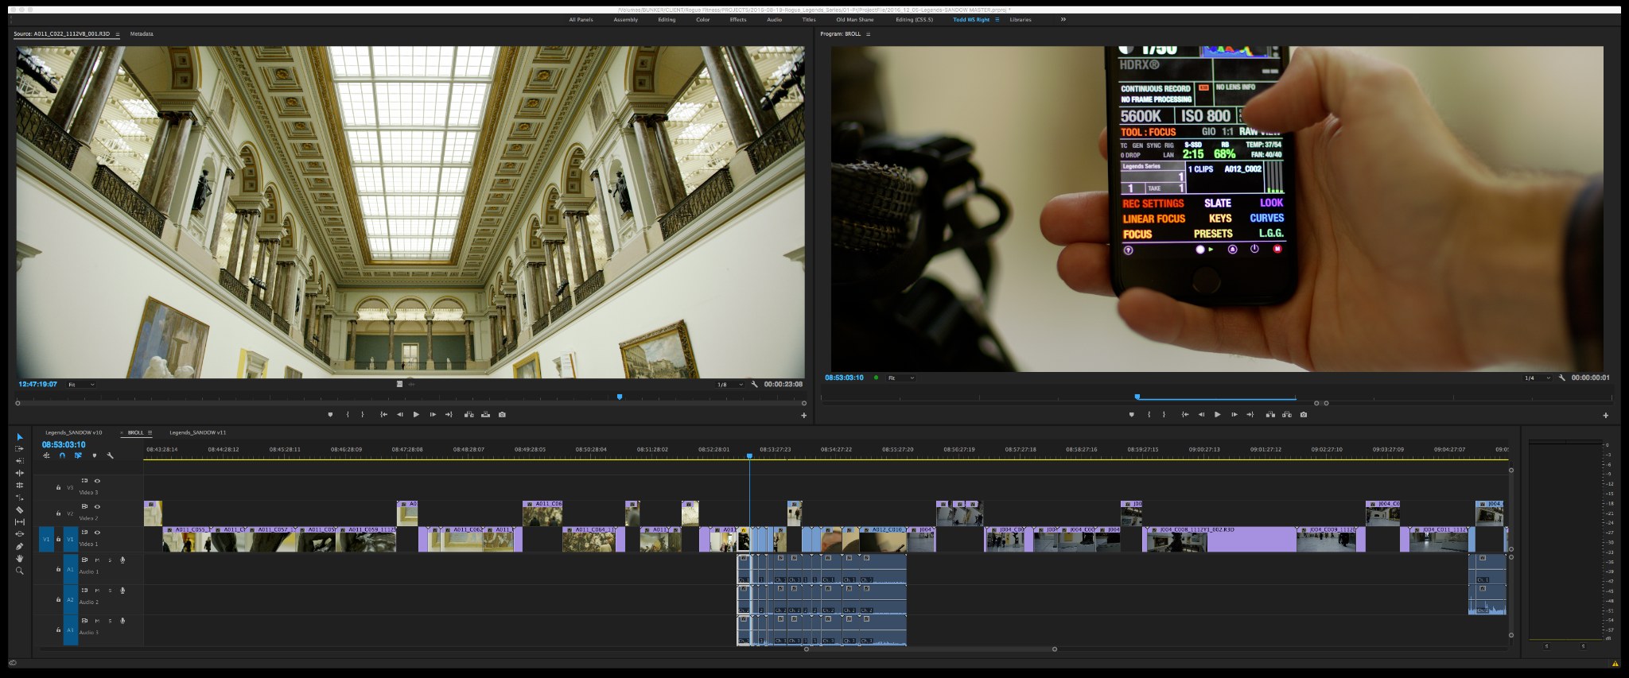Image resolution: width=1629 pixels, height=678 pixels.
Task: Select the Zoom tool magnifier
Action: (x=20, y=571)
